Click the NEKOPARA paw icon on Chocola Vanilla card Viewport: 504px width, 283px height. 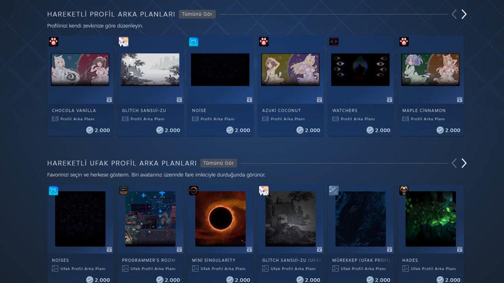point(53,42)
